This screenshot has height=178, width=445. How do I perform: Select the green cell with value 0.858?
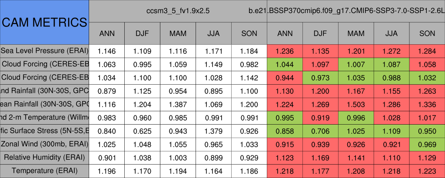(285, 131)
